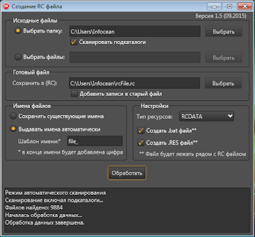Click 'Режим автоматического сканирования' log line
Viewport: 255px width, 237px height.
[55, 193]
